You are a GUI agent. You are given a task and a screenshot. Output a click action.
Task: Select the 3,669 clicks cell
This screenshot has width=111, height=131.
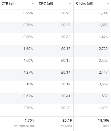click(92, 87)
